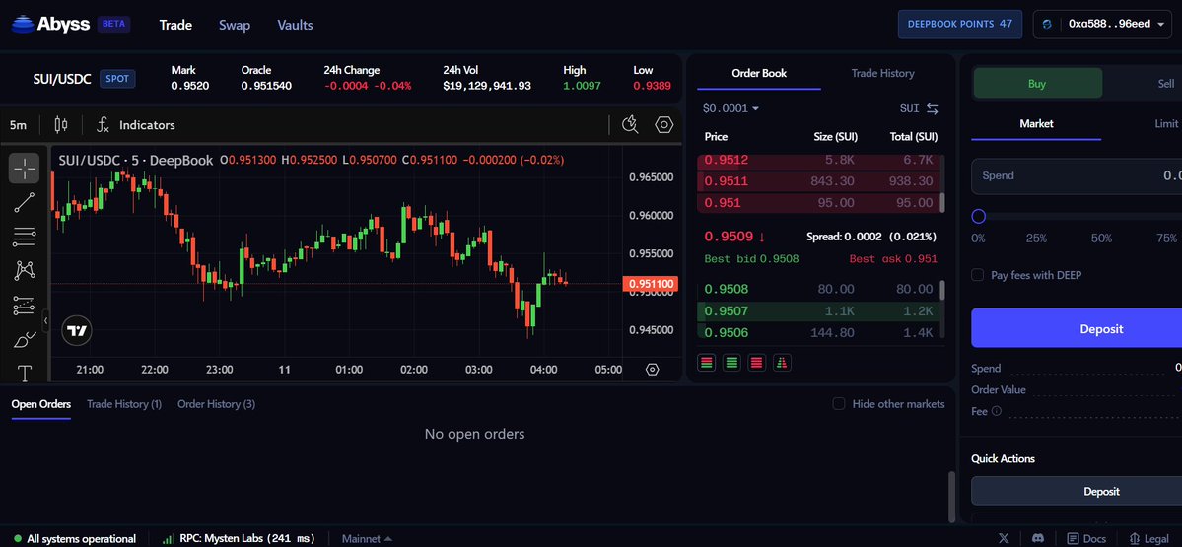Screen dimensions: 1182x547
Task: Click the All systems operational status
Action: coord(75,539)
